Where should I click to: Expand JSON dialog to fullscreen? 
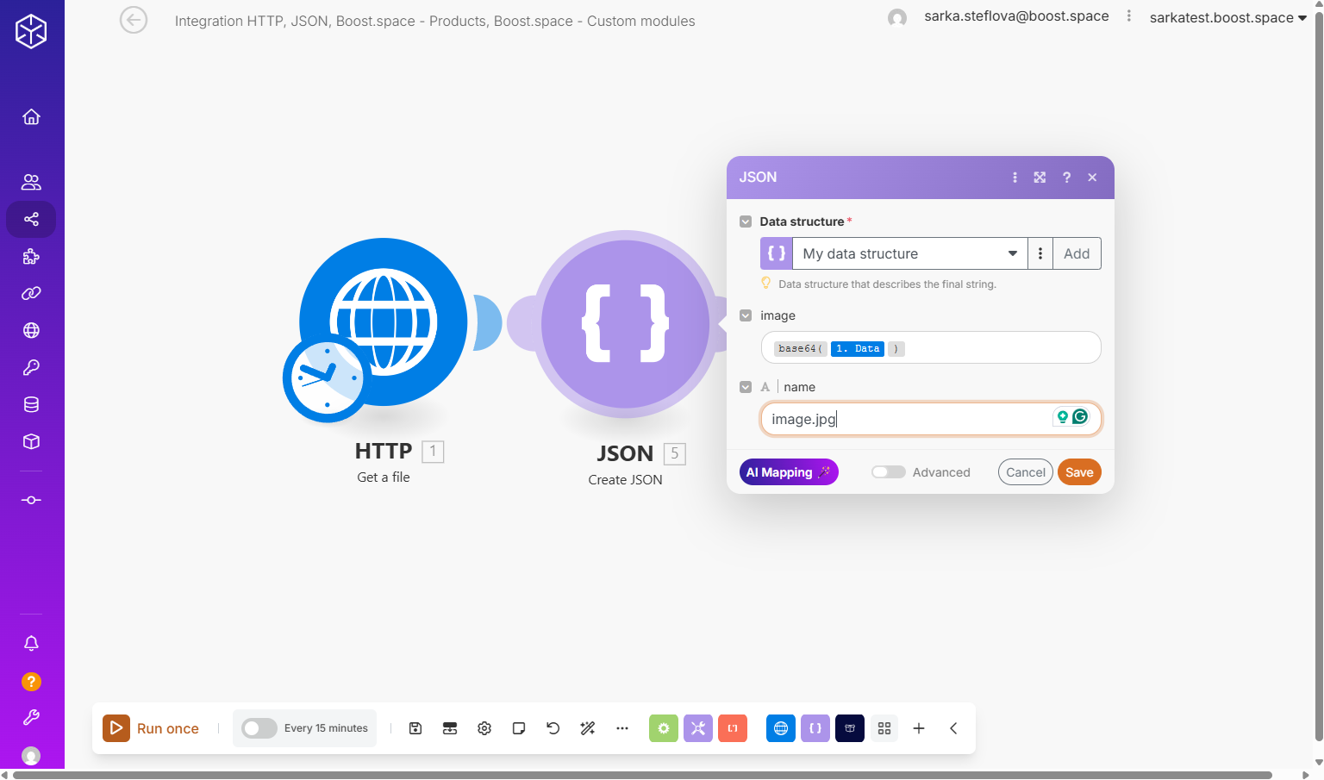[x=1040, y=178]
